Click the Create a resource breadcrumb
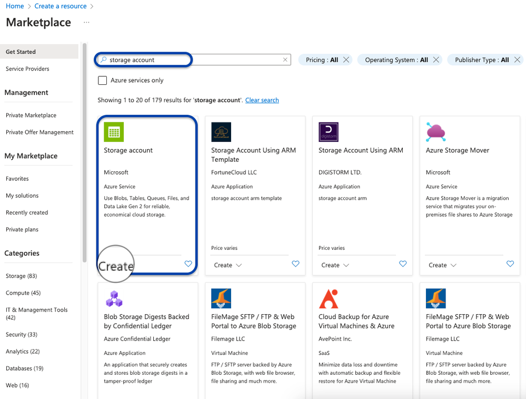The height and width of the screenshot is (399, 526). click(61, 6)
